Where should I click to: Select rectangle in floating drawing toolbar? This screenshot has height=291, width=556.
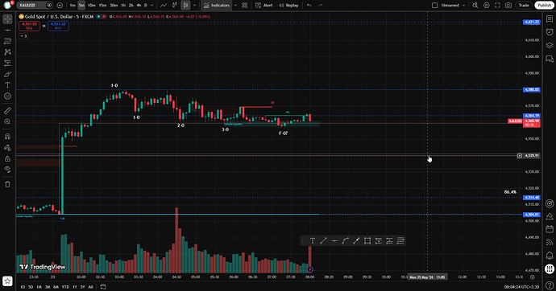pos(367,241)
